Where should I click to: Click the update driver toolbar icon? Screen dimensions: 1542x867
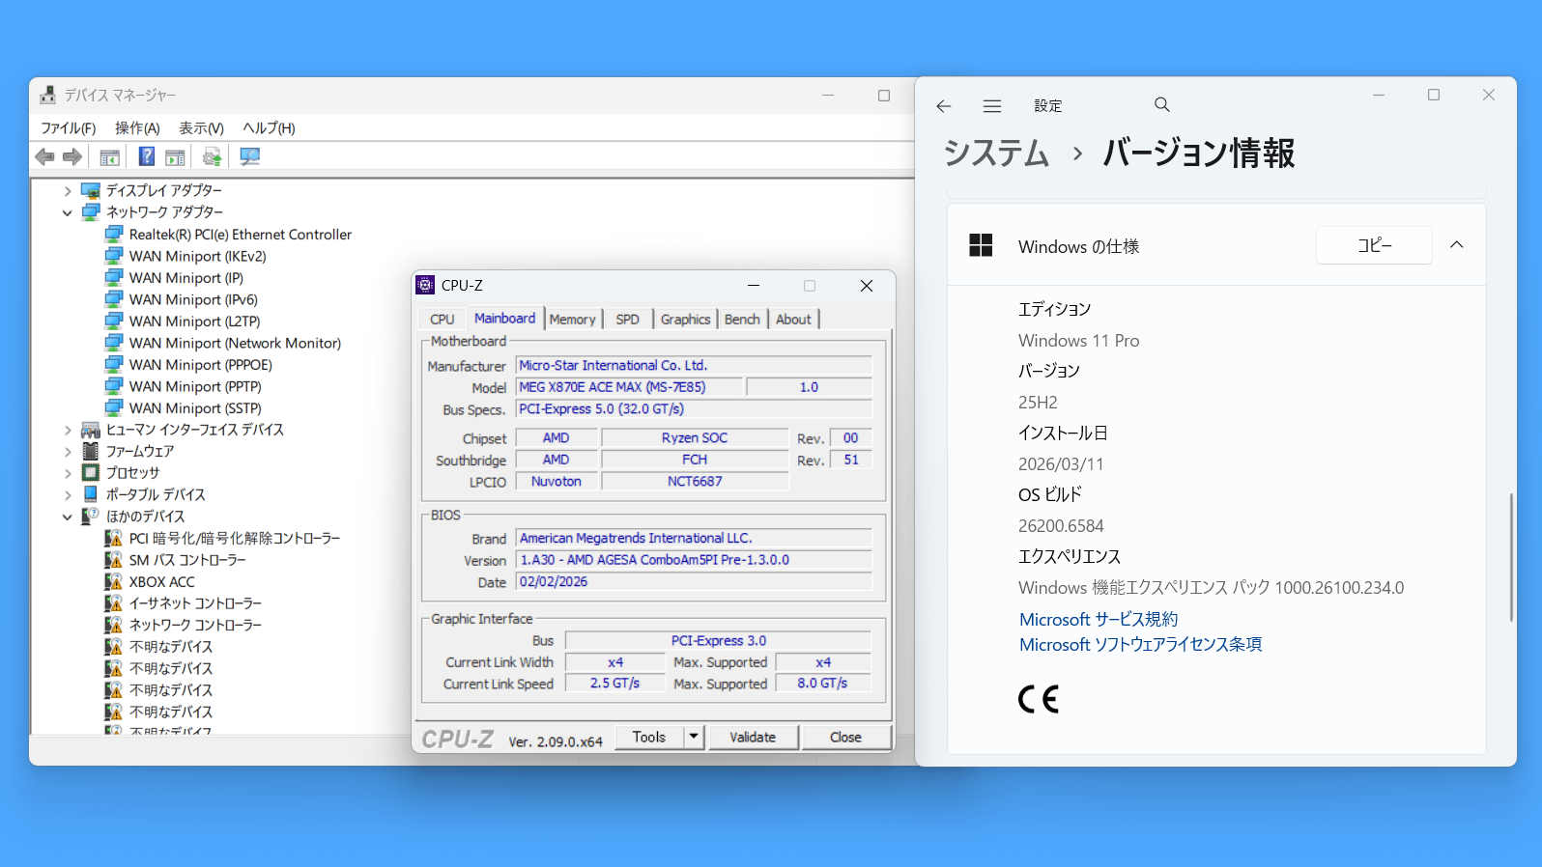212,156
